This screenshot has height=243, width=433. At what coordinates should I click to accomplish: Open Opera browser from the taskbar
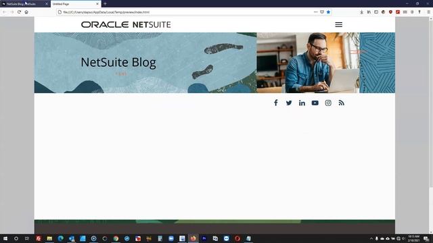[237, 238]
